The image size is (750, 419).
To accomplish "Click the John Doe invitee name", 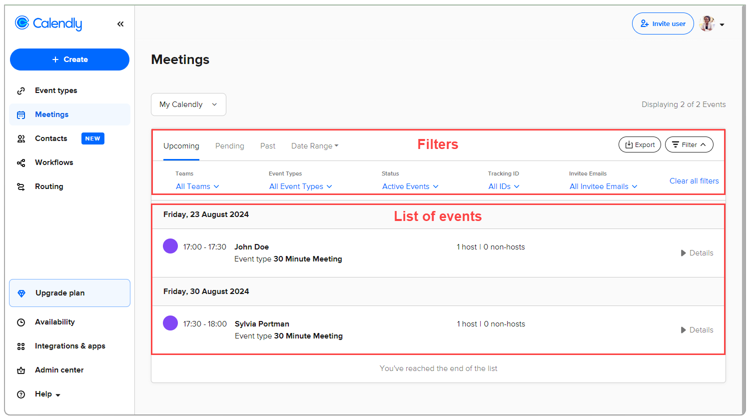I will [252, 247].
